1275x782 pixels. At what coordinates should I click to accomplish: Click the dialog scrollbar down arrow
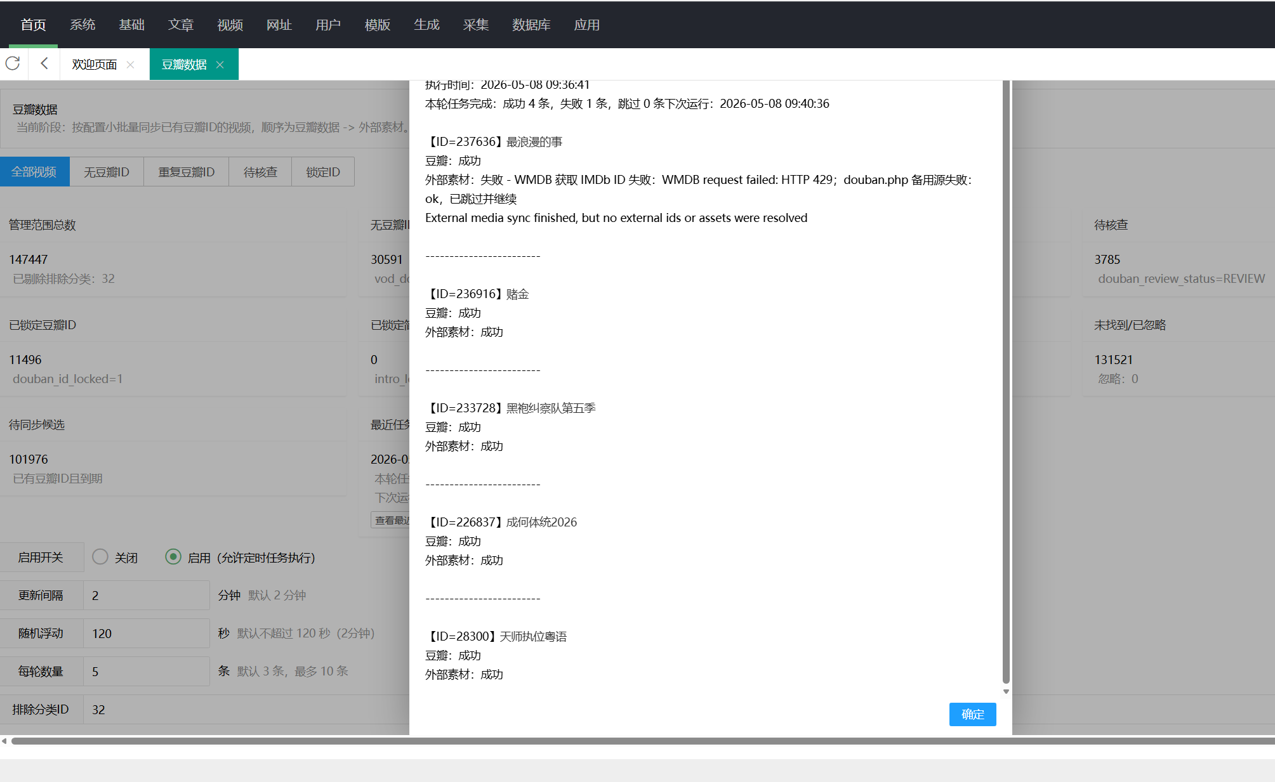tap(1006, 691)
